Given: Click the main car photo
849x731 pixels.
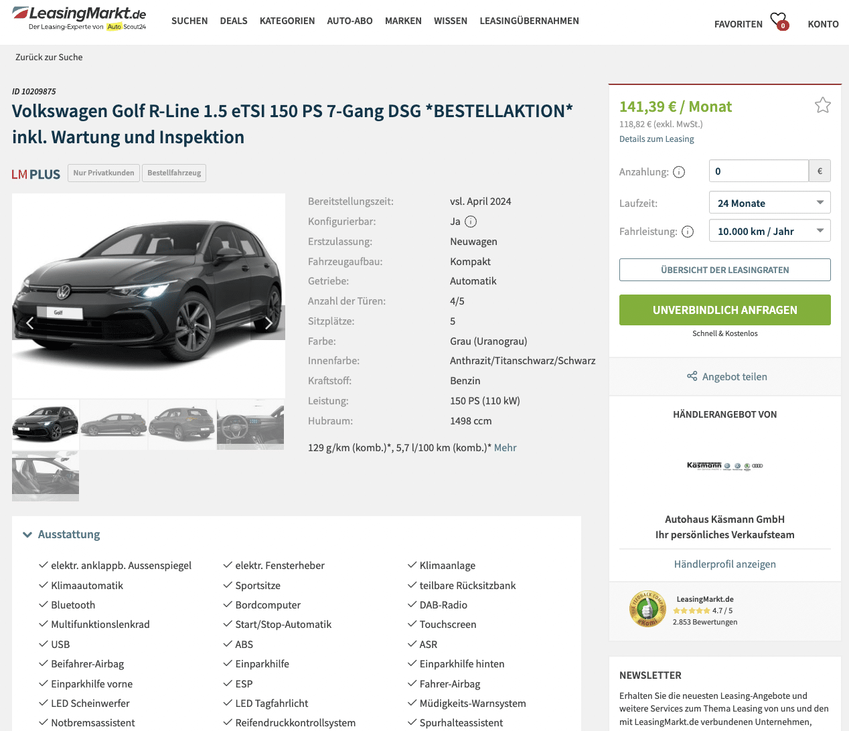Looking at the screenshot, I should (x=149, y=296).
